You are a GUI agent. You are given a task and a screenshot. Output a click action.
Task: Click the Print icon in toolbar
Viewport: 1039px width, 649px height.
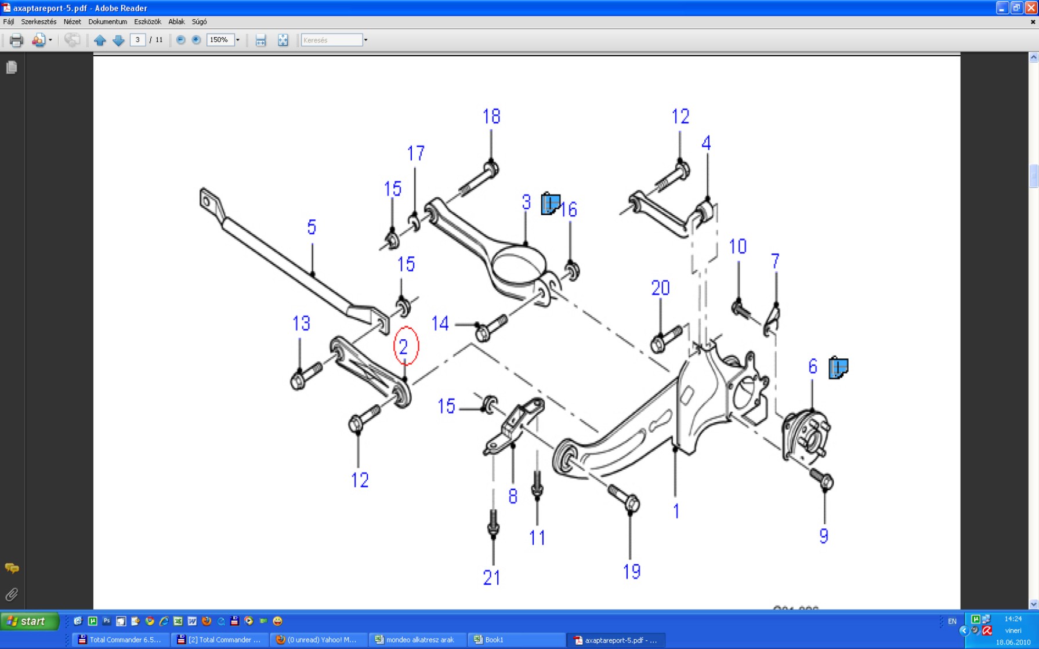point(16,40)
